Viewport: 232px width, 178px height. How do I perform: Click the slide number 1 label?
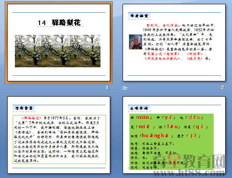pyautogui.click(x=107, y=87)
